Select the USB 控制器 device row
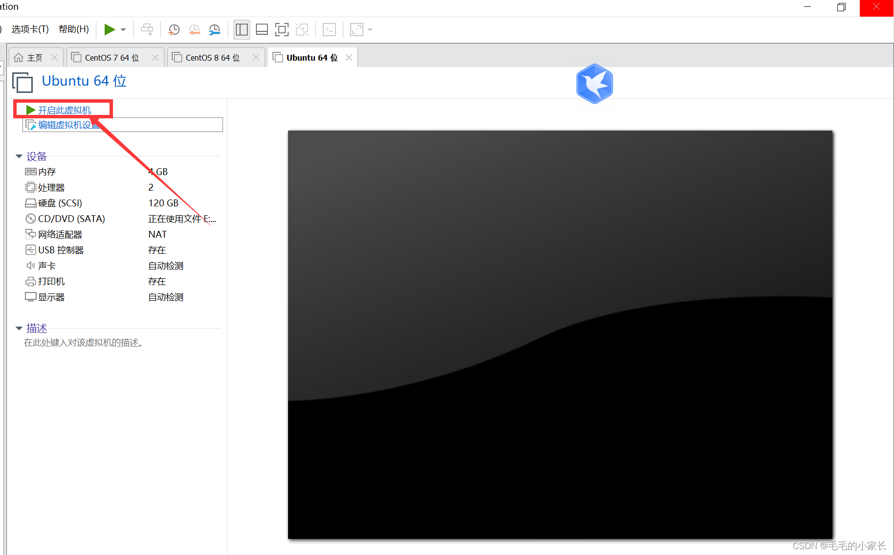 coord(122,250)
